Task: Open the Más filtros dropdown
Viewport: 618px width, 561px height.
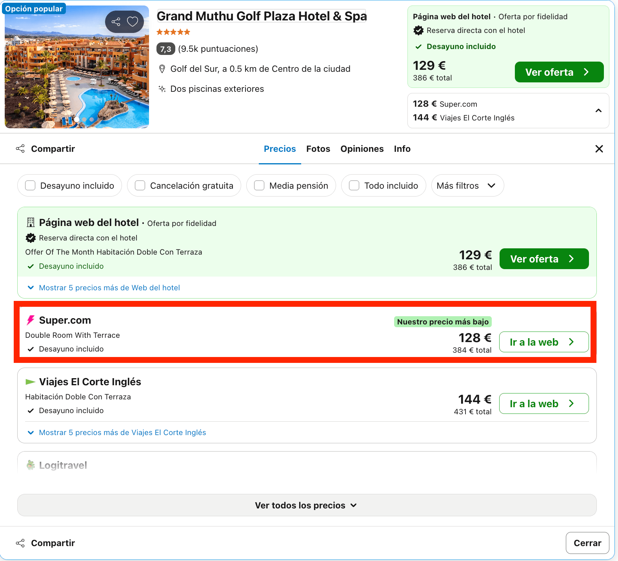Action: 467,186
